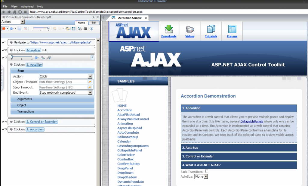
Task: Close the Accordion Sample browser tab
Action: [x=146, y=18]
